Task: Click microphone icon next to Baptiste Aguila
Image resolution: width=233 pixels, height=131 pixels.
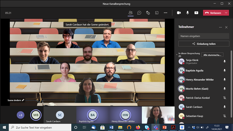Action: (225, 70)
